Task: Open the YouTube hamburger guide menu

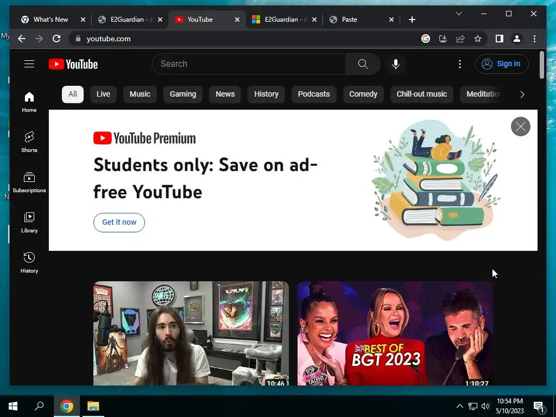Action: tap(29, 64)
